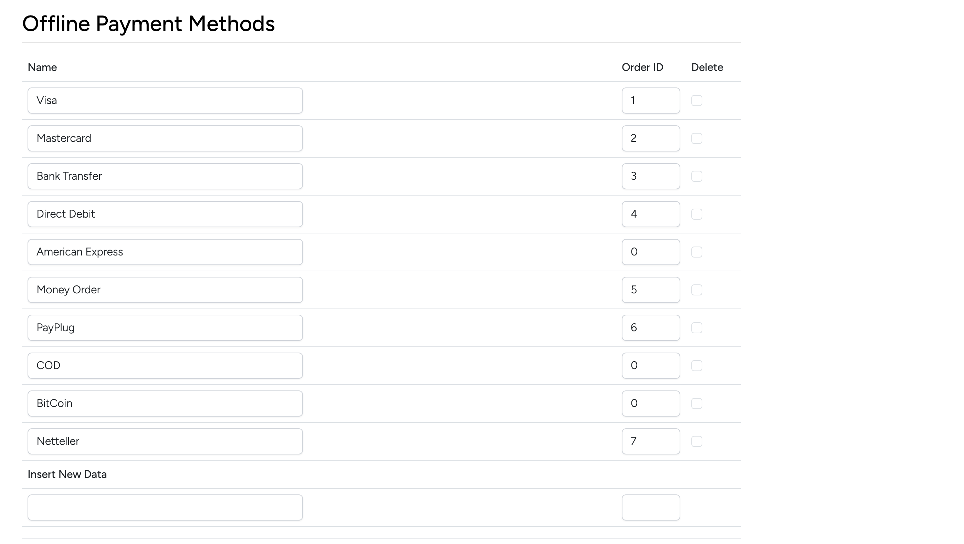Click the American Express name field
This screenshot has width=964, height=544.
(x=165, y=252)
